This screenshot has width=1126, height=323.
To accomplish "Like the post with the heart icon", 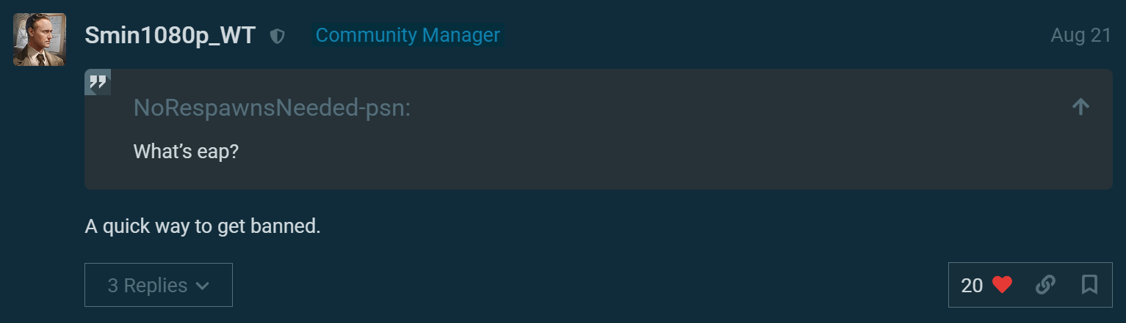I will point(1002,285).
